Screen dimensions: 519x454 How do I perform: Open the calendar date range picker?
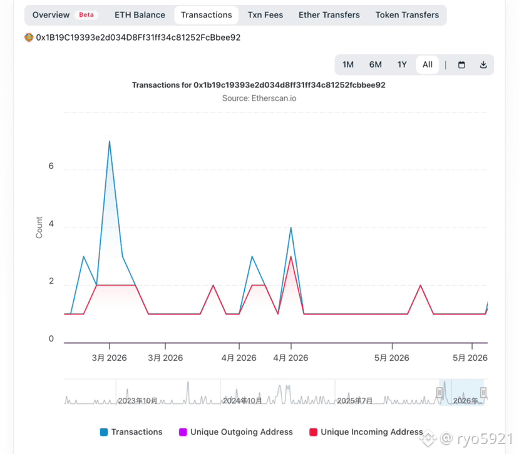[x=461, y=65]
